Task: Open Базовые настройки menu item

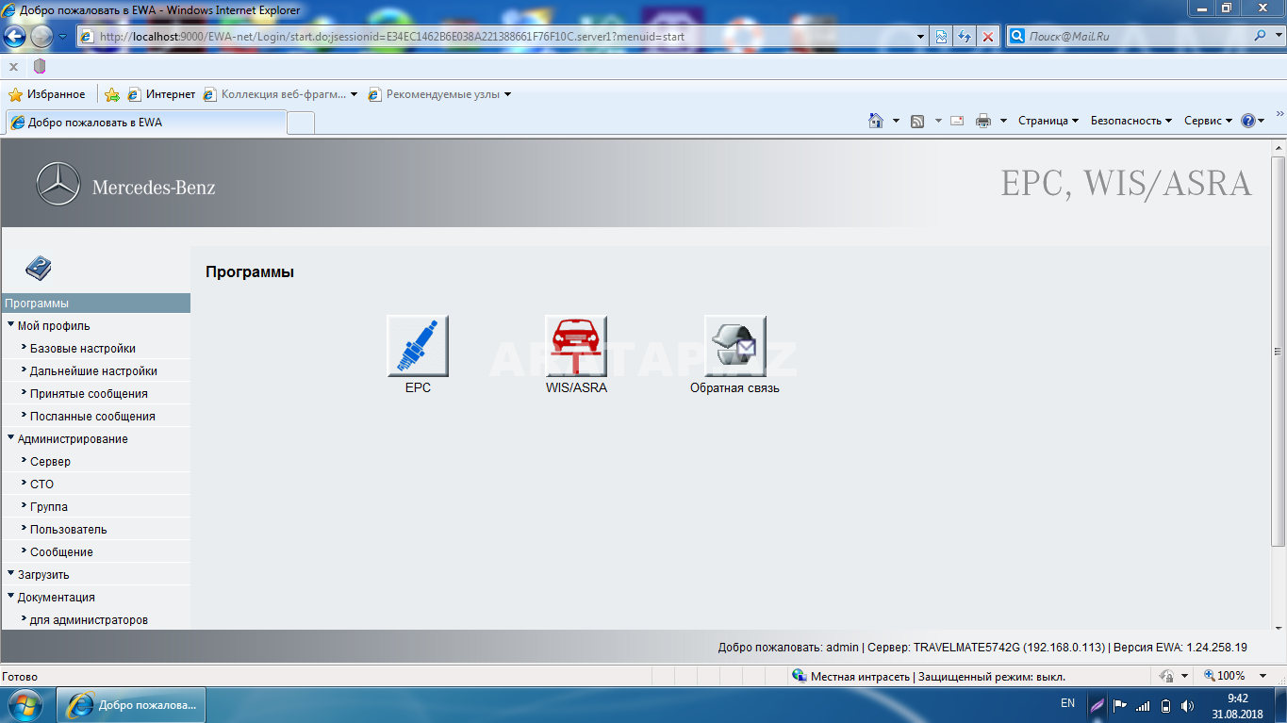Action: tap(83, 349)
